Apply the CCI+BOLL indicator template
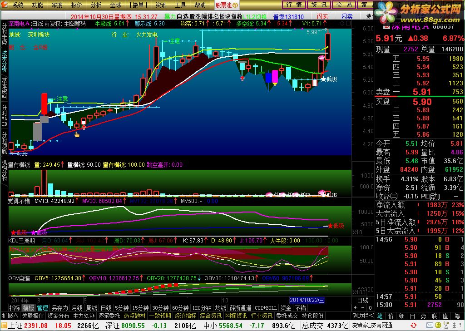The width and height of the screenshot is (465, 331). 266,308
